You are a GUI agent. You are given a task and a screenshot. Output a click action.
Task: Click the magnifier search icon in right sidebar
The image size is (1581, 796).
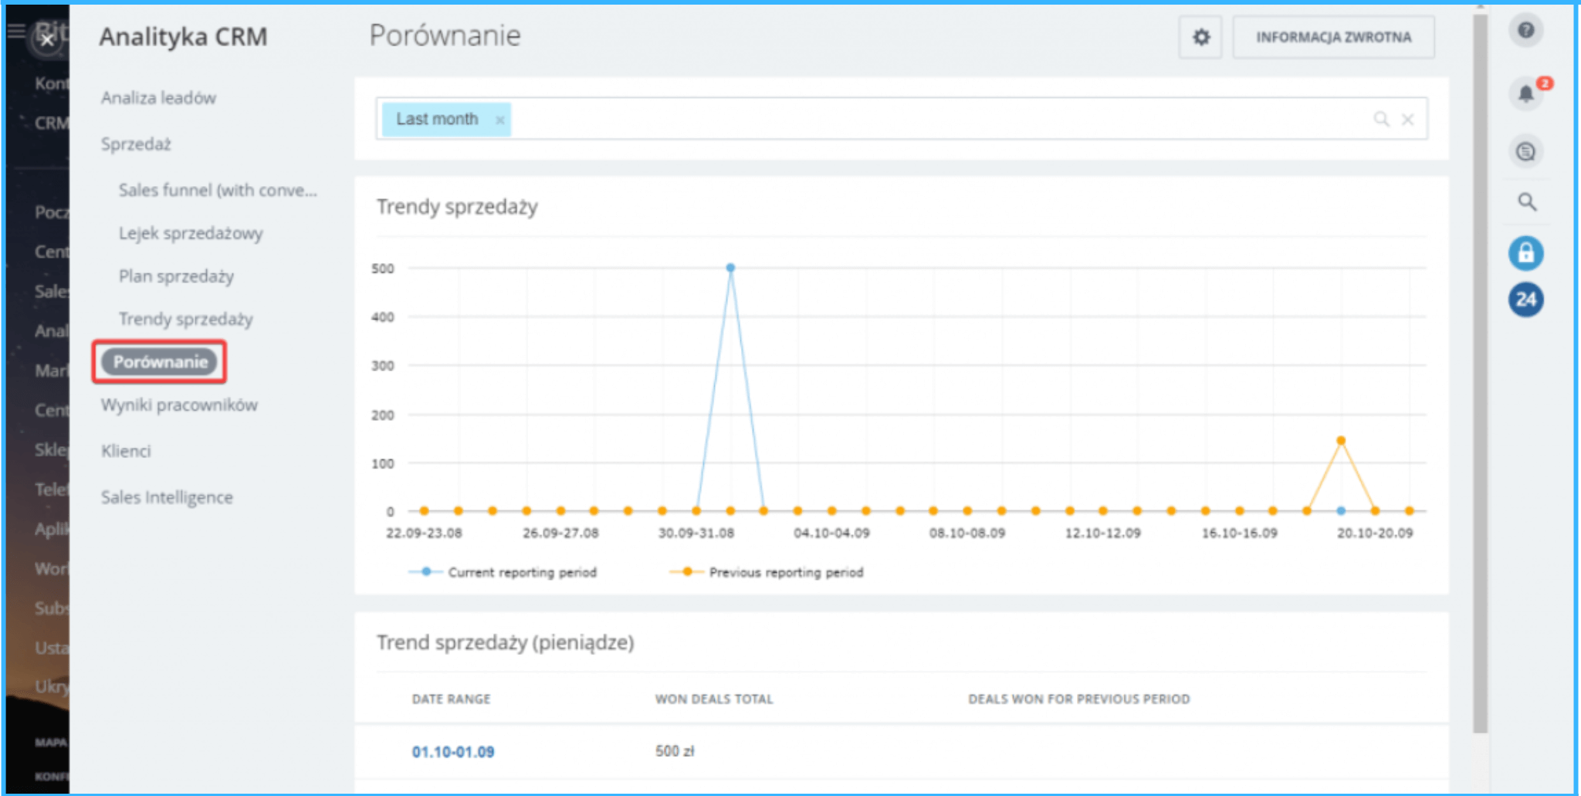click(1526, 202)
